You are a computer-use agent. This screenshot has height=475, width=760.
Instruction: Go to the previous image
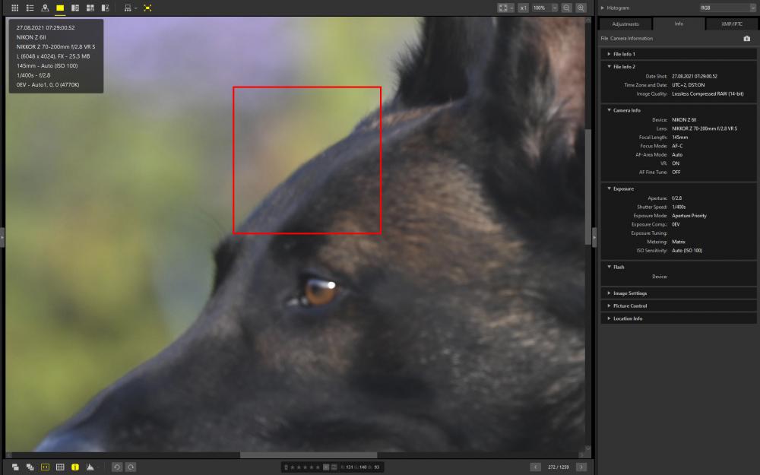tap(535, 467)
